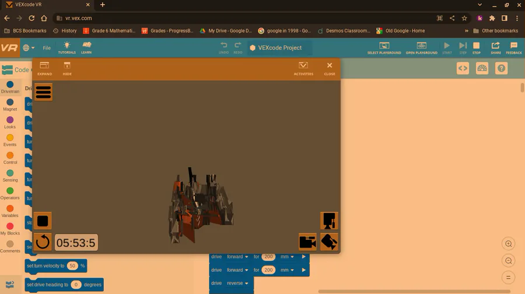Click Open Playground icon
This screenshot has height=294, width=525.
tap(422, 48)
